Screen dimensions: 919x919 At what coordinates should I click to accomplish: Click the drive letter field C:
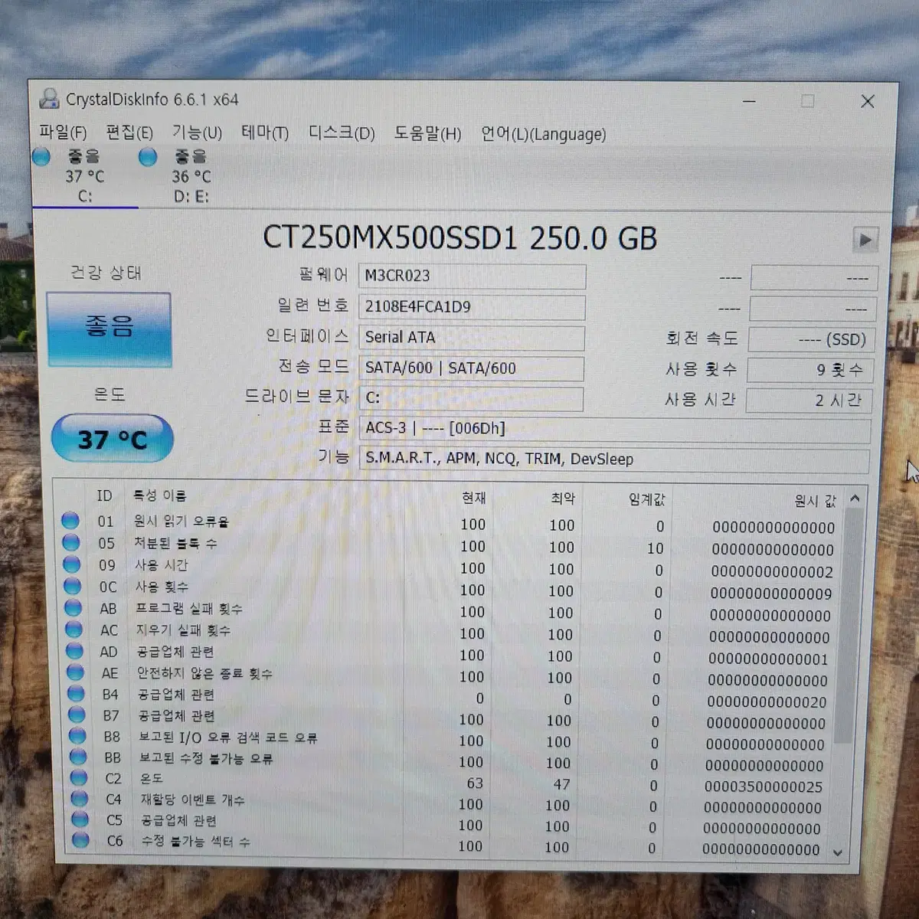point(470,398)
